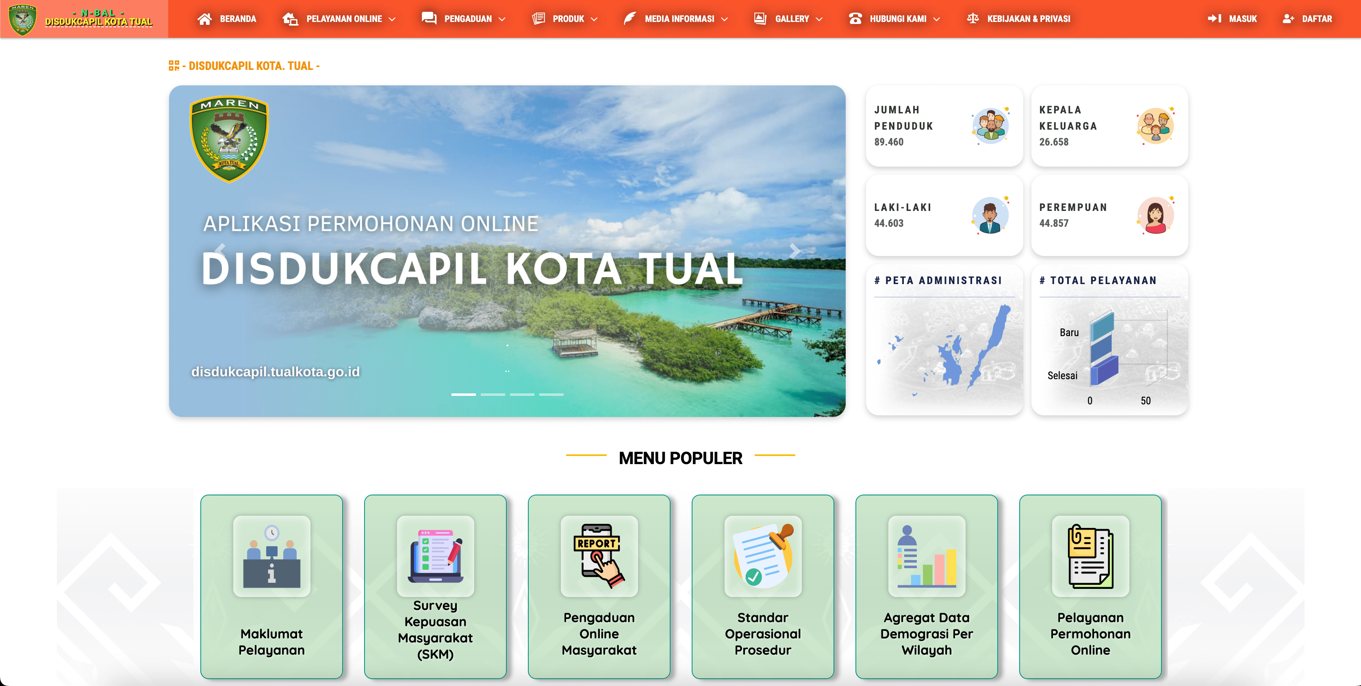This screenshot has width=1361, height=686.
Task: Open the Hubungi Kami dropdown
Action: [x=894, y=19]
